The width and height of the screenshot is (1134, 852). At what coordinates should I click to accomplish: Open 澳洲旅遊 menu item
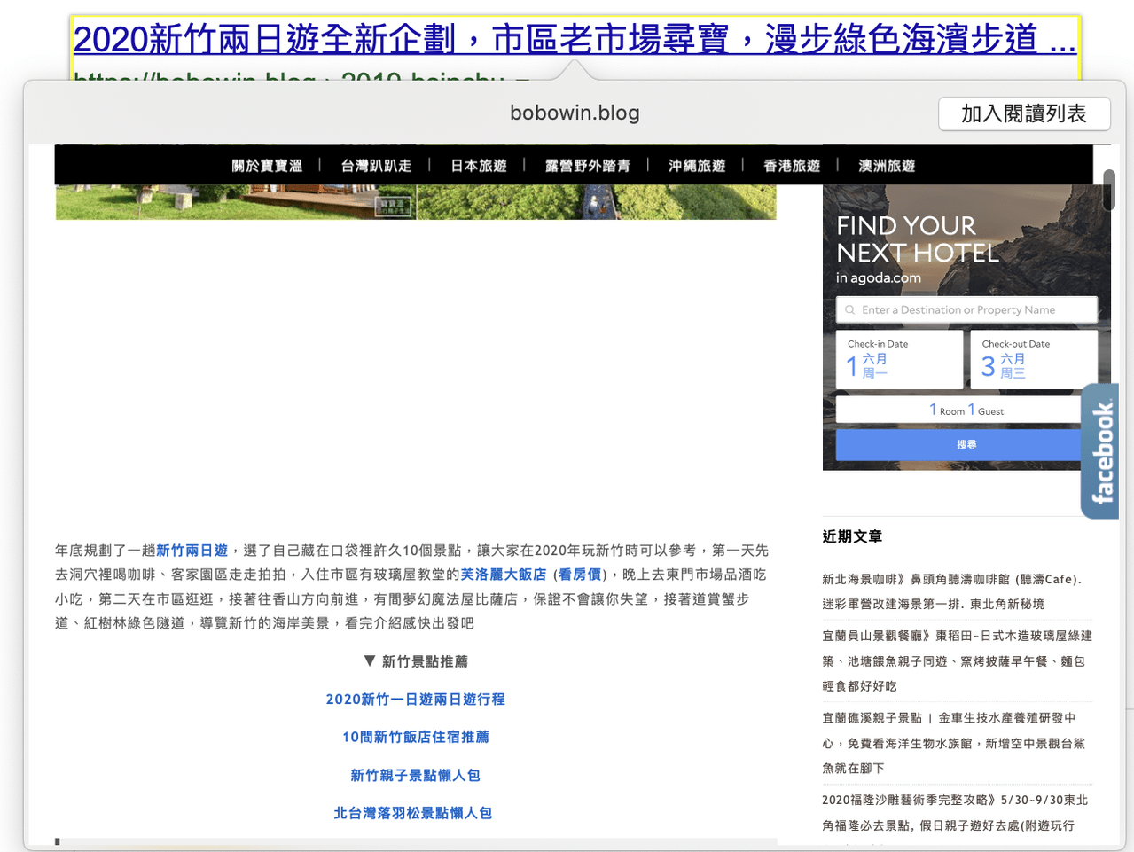click(887, 166)
